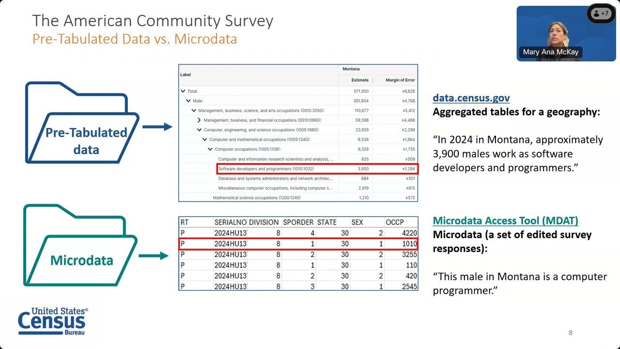Open the Microdata Access Tool (MDAT) link
This screenshot has height=349, width=620.
coord(505,221)
